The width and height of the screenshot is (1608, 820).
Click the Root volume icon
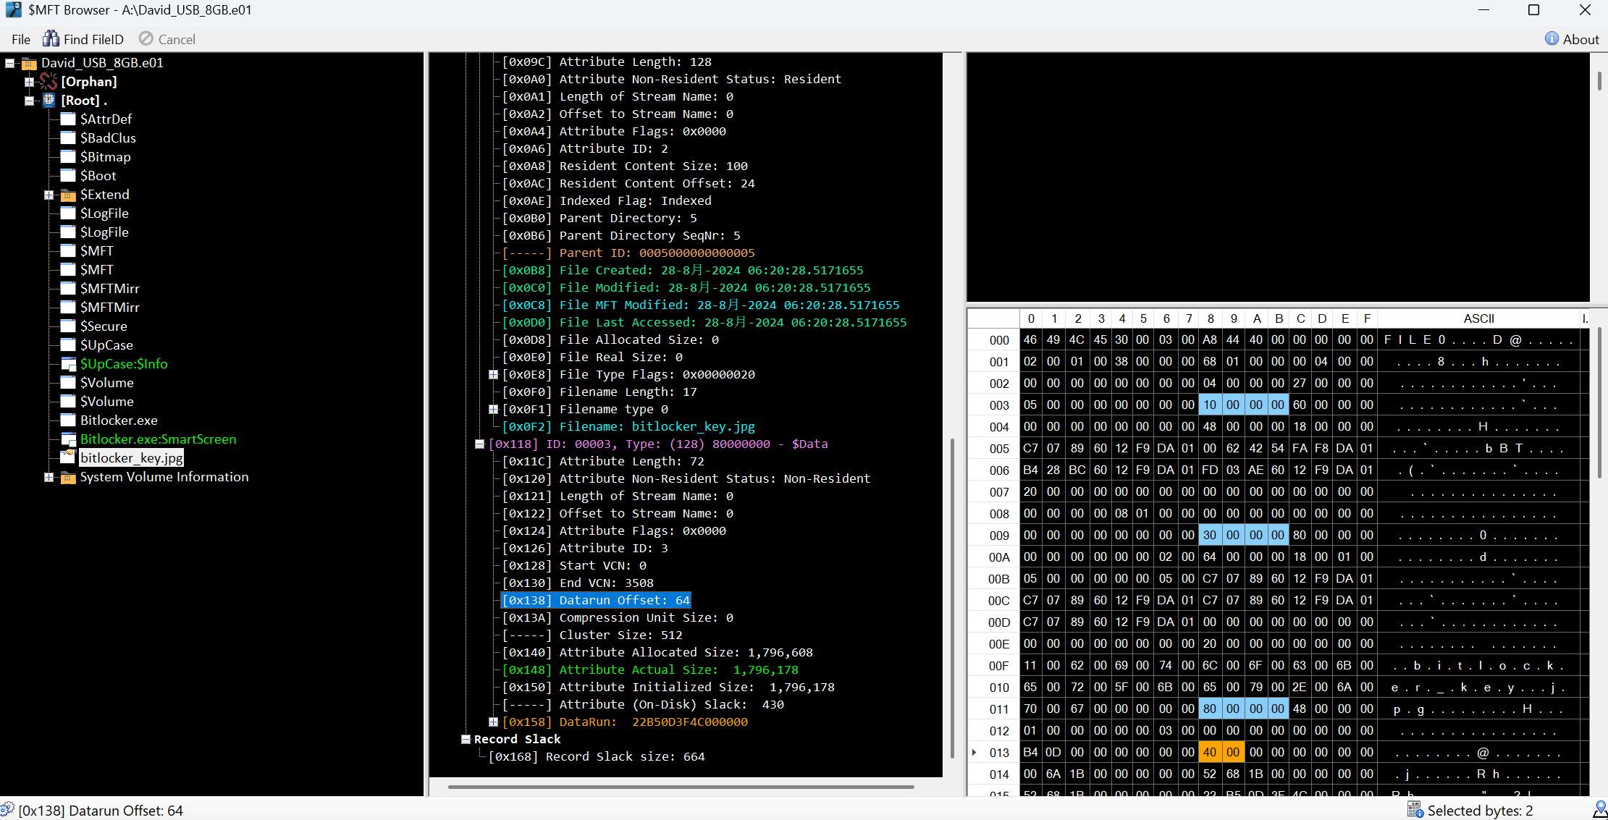click(x=49, y=101)
